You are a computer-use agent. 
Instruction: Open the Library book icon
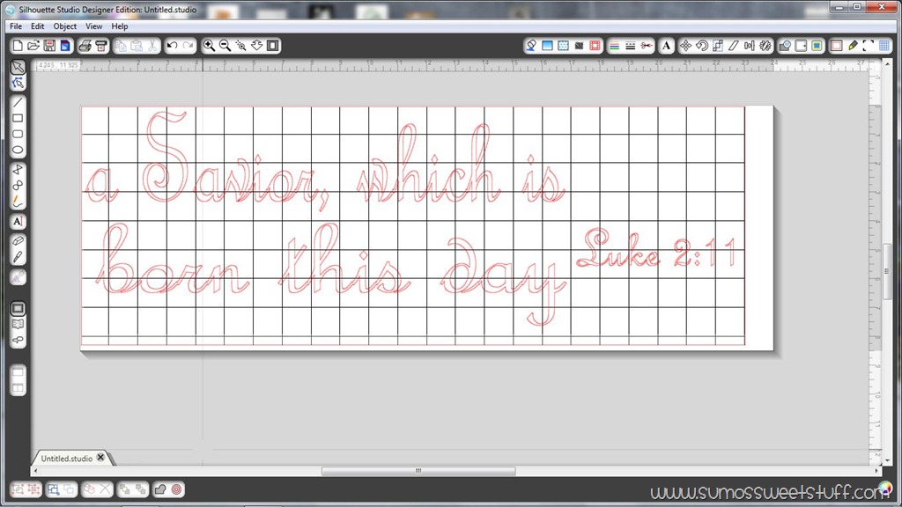tap(18, 324)
